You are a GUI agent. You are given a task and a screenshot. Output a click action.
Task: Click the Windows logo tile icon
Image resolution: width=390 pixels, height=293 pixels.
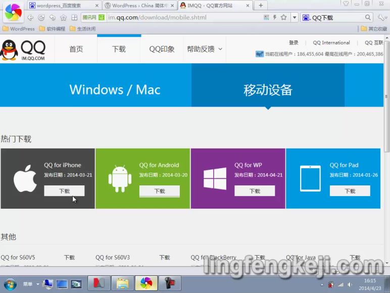215,179
